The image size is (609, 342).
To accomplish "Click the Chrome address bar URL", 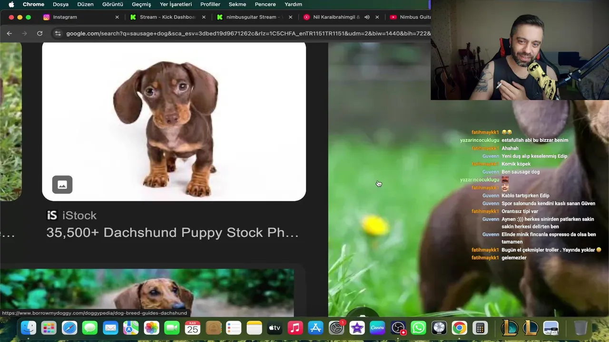I will tap(247, 33).
